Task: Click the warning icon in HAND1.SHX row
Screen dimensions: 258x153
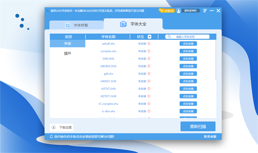Action: coord(149,81)
